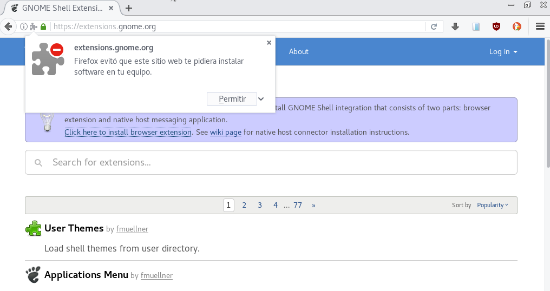Open fmuellner author link beside Applications Menu
Image resolution: width=550 pixels, height=291 pixels.
point(156,275)
